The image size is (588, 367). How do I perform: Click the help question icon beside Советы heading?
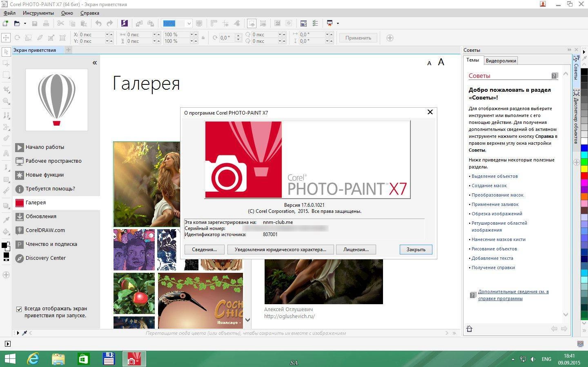click(x=555, y=75)
